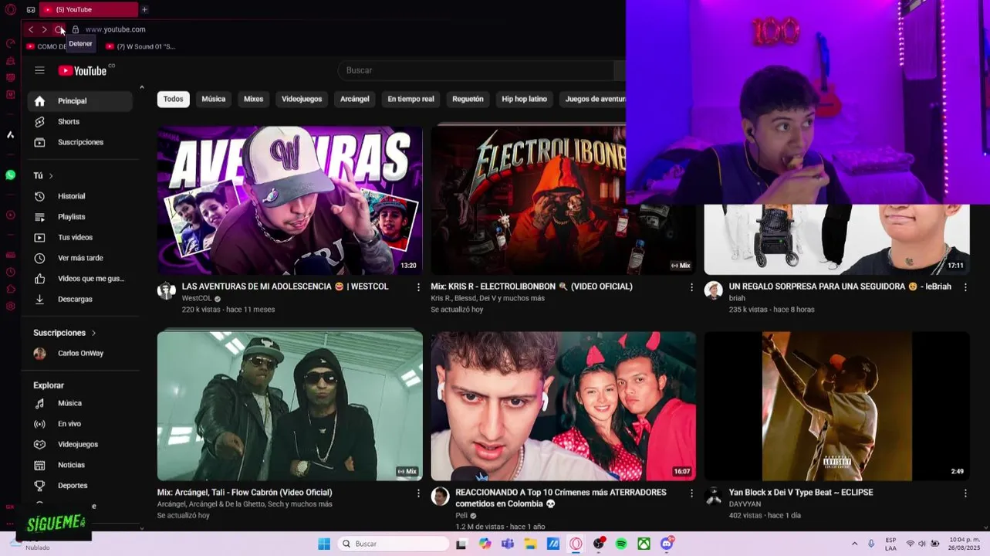
Task: Open options menu for Yan Block ECLIPSE video
Action: [965, 493]
